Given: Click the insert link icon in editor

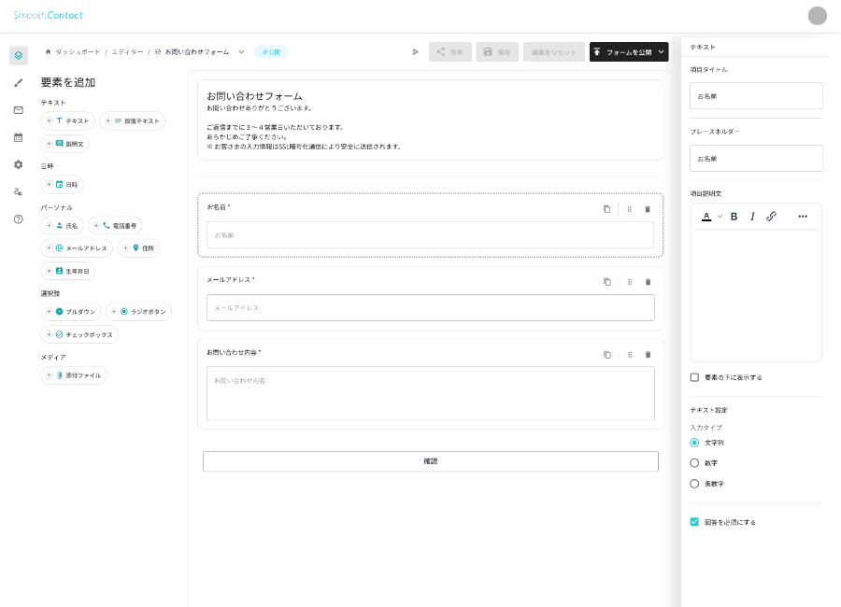Looking at the screenshot, I should [x=771, y=217].
